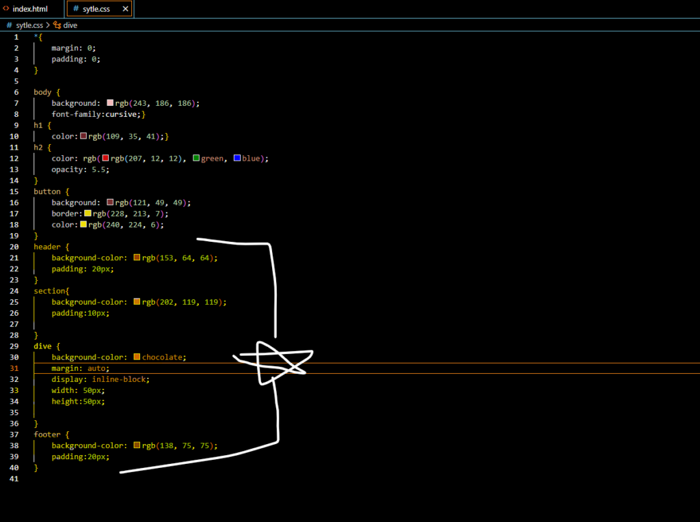Viewport: 700px width, 522px height.
Task: Click the HTML file icon on index.html tab
Action: click(x=6, y=9)
